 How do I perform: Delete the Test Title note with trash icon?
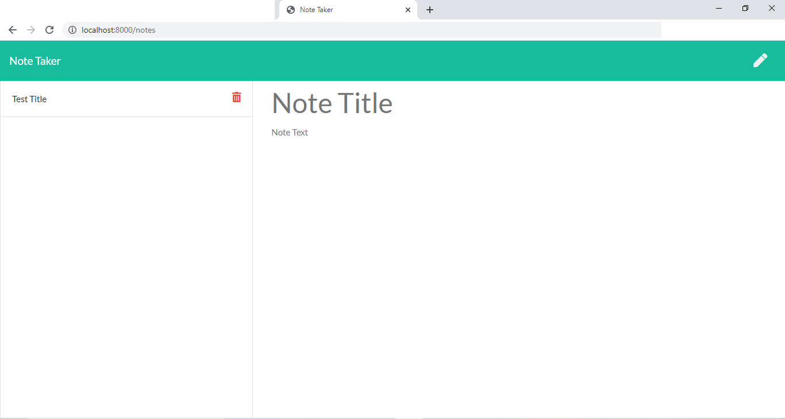[237, 97]
